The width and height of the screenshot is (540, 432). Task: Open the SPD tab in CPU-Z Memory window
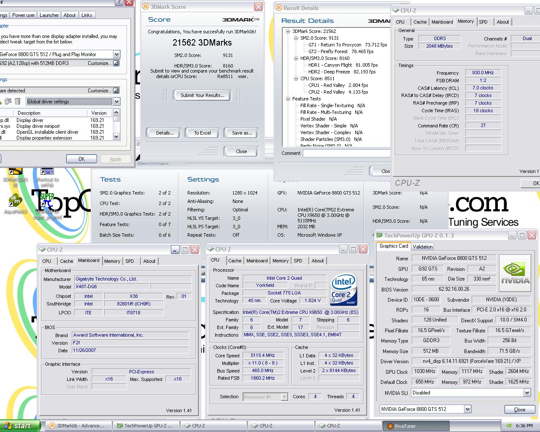point(483,22)
